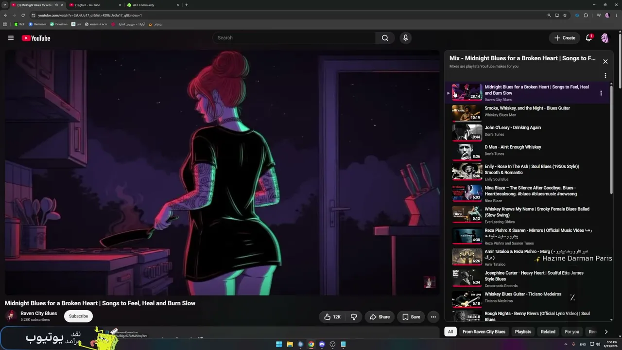Screen dimensions: 622x350
Task: Select the From Raven City Blues chip
Action: pos(484,332)
